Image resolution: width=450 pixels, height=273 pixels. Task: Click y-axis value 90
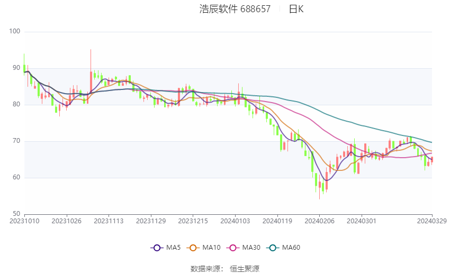[16, 68]
